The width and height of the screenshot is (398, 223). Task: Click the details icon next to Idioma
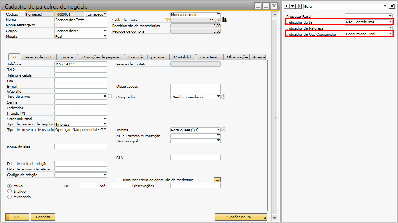(x=223, y=129)
